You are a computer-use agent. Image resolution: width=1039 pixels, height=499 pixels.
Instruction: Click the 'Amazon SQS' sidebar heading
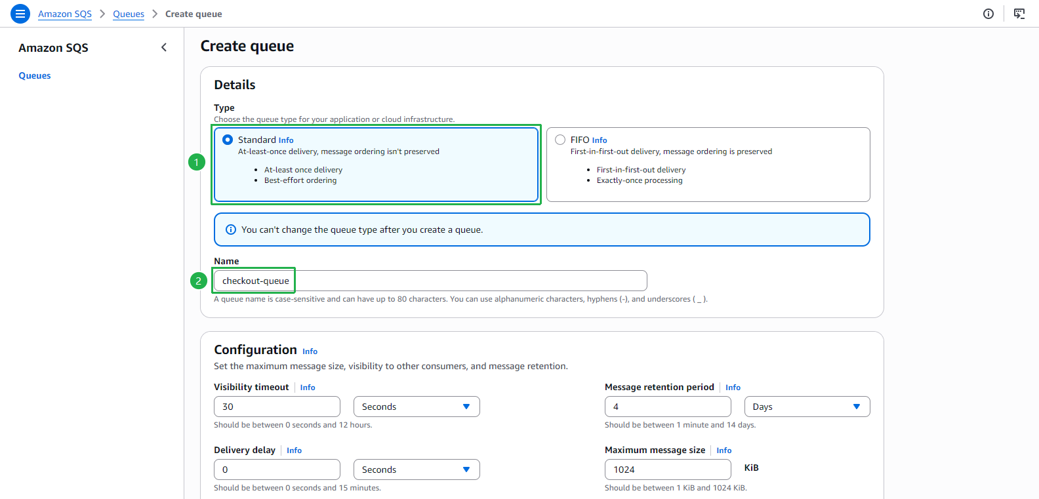tap(53, 48)
